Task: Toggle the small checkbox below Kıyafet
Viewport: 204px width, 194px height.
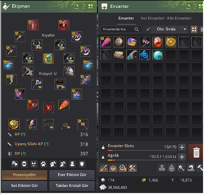Action: [x=48, y=68]
